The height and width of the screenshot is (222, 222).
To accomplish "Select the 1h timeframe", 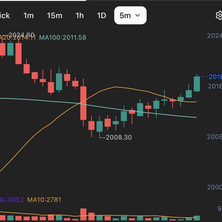I will point(80,15).
